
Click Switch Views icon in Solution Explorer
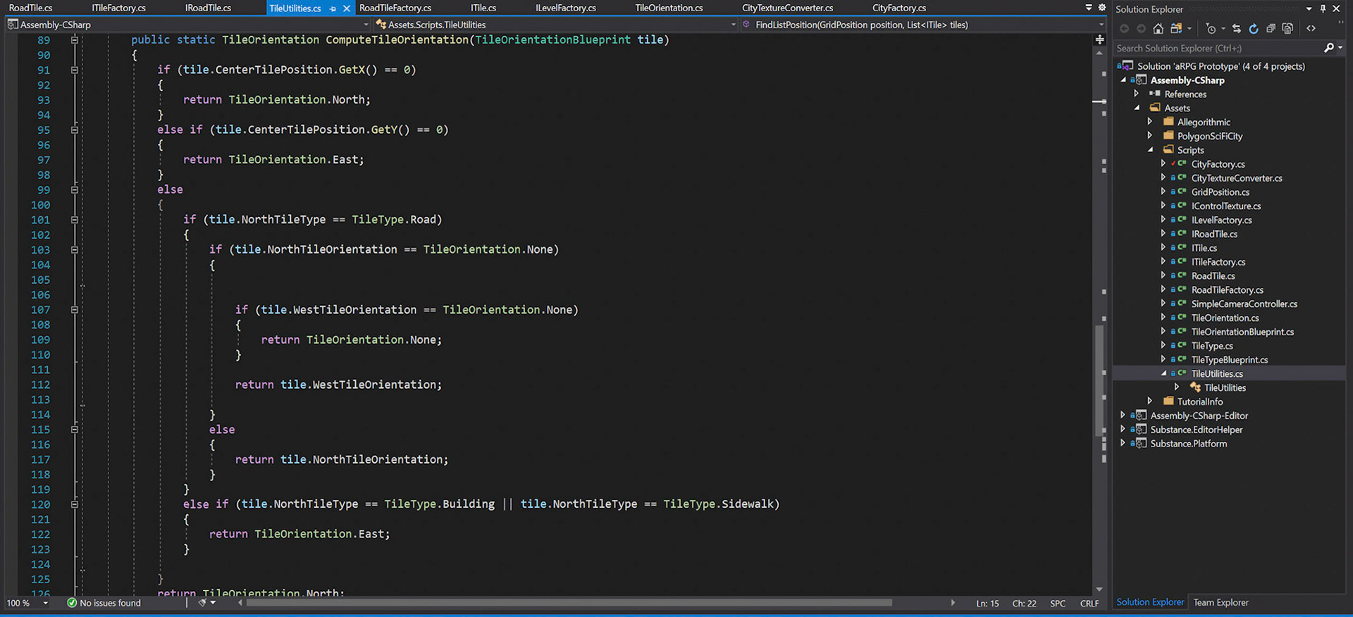click(x=1175, y=29)
